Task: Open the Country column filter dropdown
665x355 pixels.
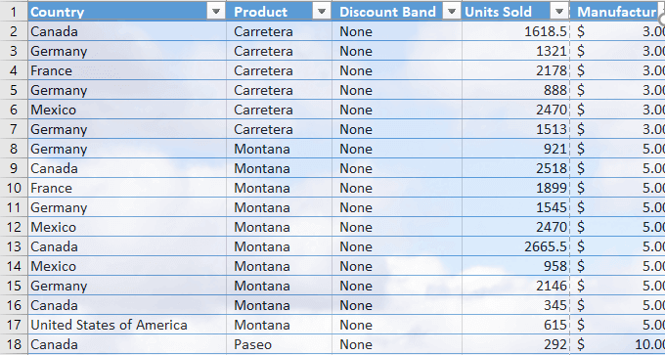Action: [x=216, y=12]
